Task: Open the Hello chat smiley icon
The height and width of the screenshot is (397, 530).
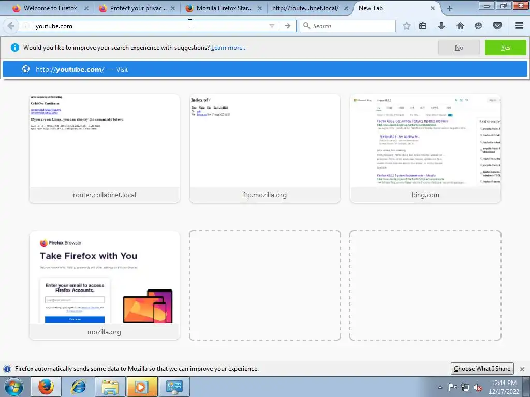Action: point(478,26)
